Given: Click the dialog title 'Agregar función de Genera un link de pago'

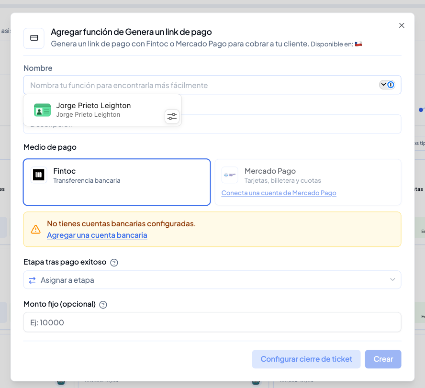Looking at the screenshot, I should (131, 32).
